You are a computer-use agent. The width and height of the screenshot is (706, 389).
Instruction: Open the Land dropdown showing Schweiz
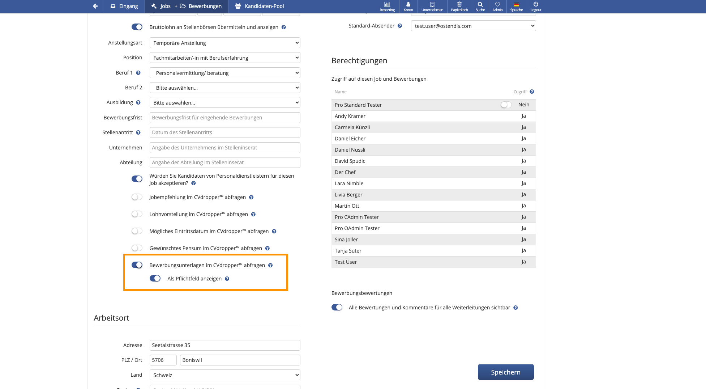(x=225, y=375)
